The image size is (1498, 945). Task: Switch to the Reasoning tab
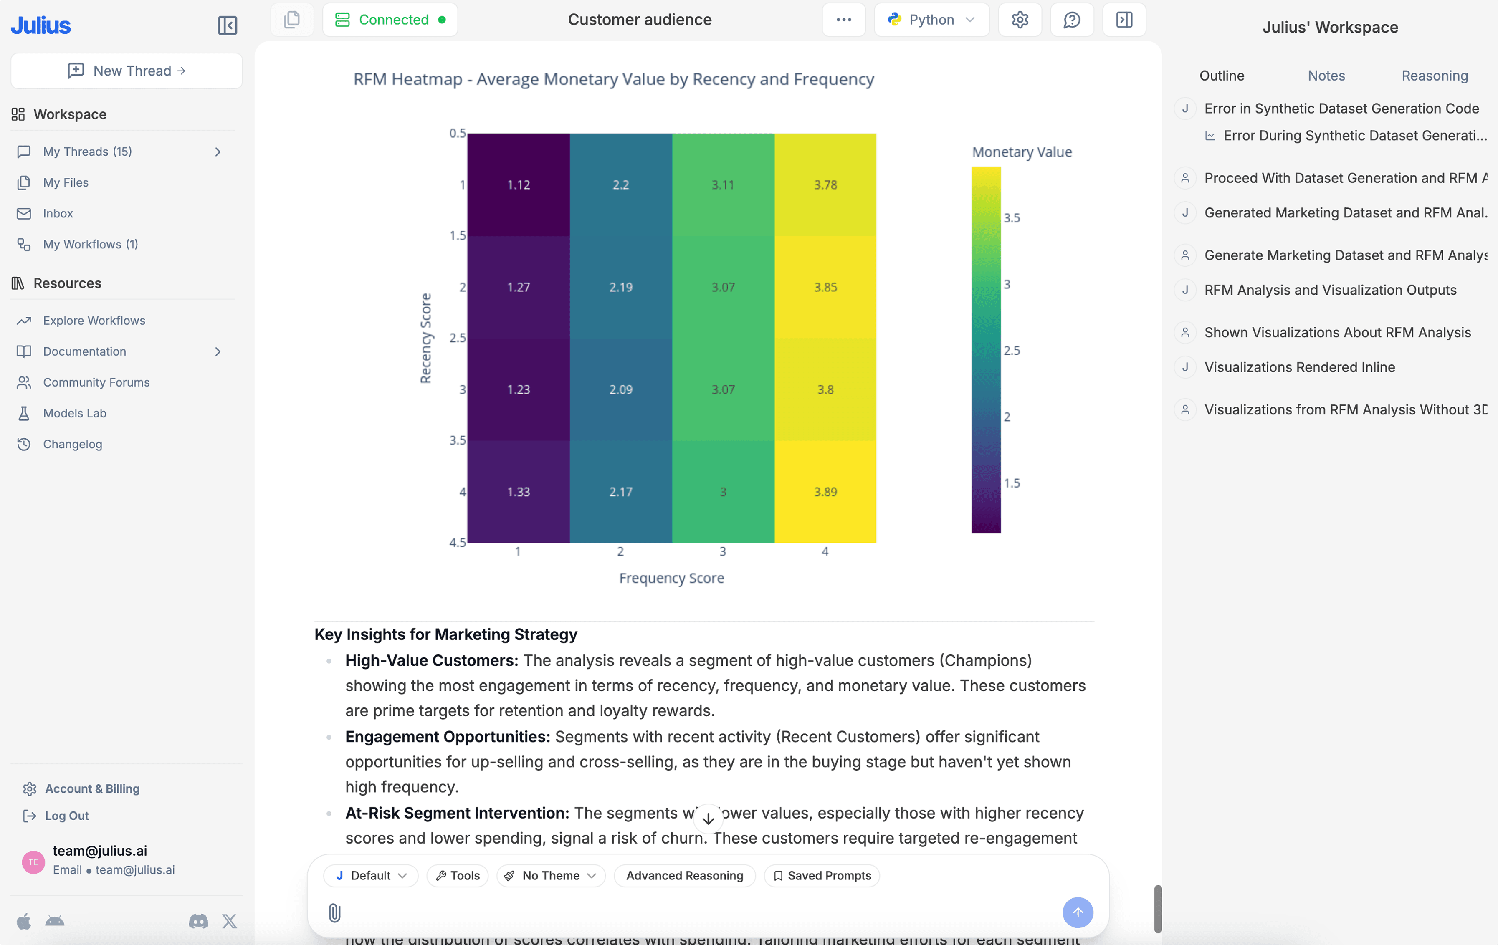pyautogui.click(x=1434, y=76)
